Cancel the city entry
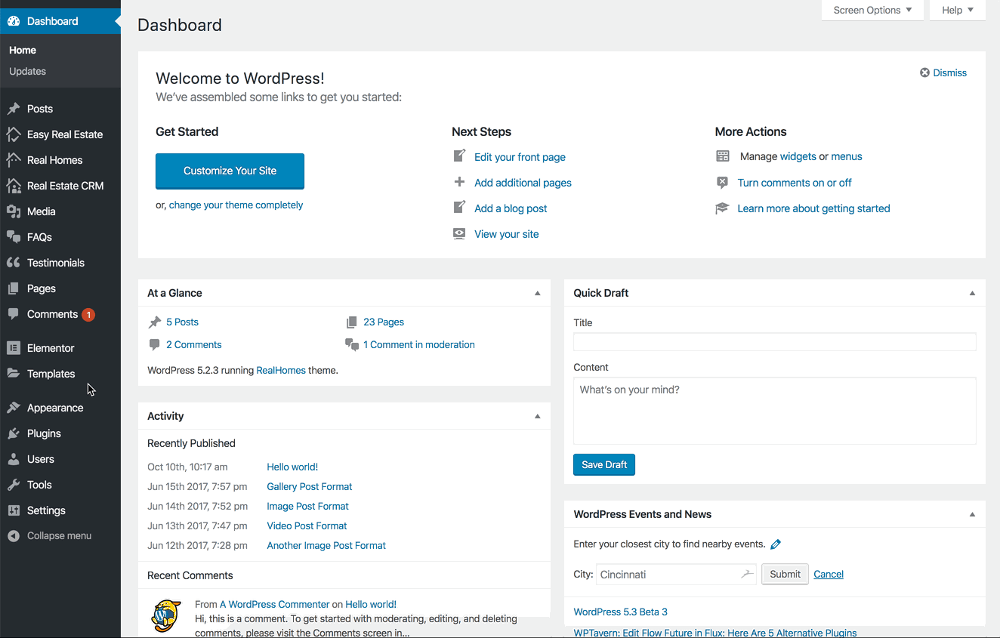 tap(829, 574)
